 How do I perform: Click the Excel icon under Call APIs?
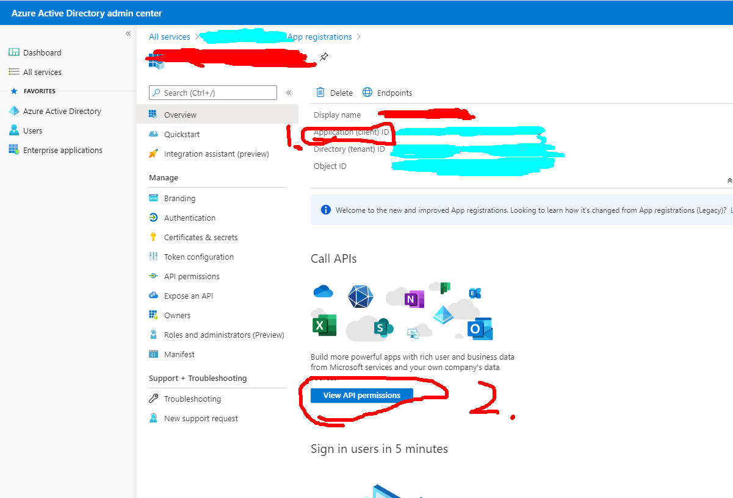pyautogui.click(x=325, y=325)
